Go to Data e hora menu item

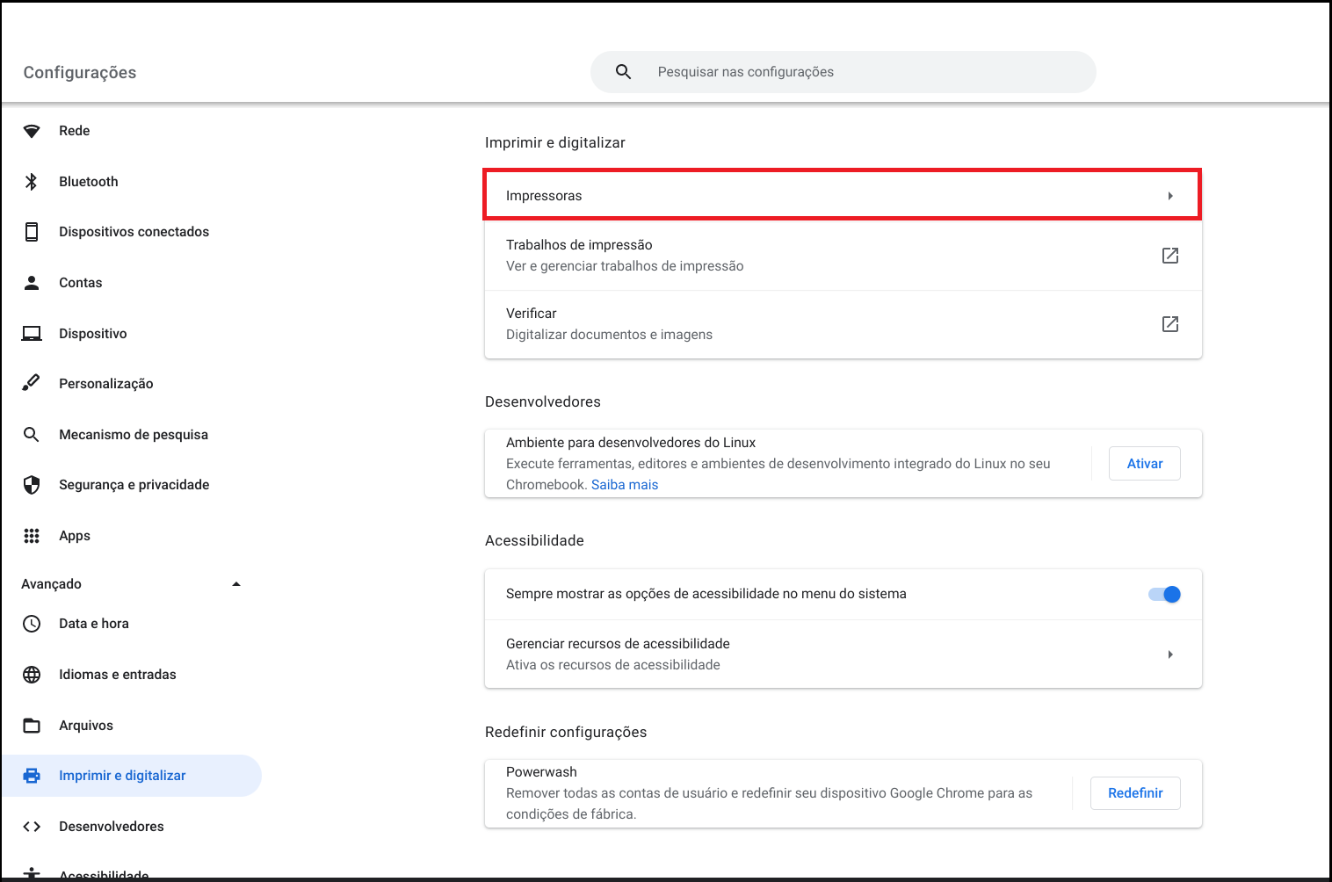[94, 624]
